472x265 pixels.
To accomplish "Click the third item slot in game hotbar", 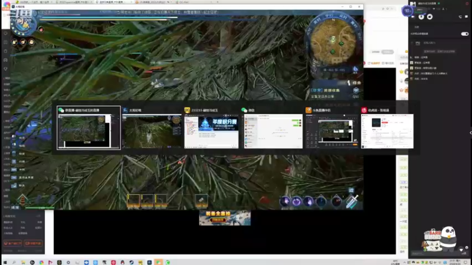I will pos(160,201).
